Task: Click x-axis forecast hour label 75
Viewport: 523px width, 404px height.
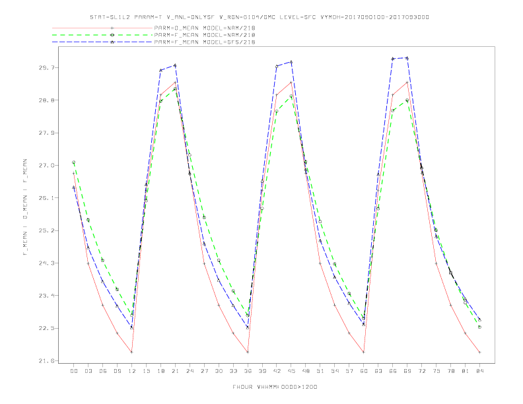Action: click(x=436, y=371)
